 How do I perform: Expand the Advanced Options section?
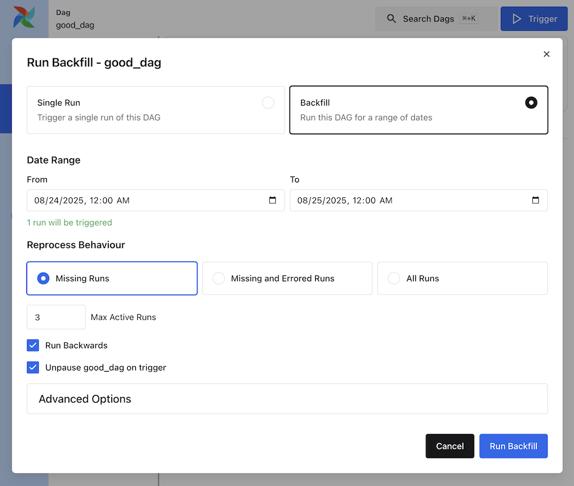(x=287, y=399)
